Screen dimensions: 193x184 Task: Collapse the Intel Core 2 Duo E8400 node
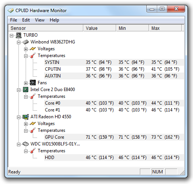tap(18, 90)
